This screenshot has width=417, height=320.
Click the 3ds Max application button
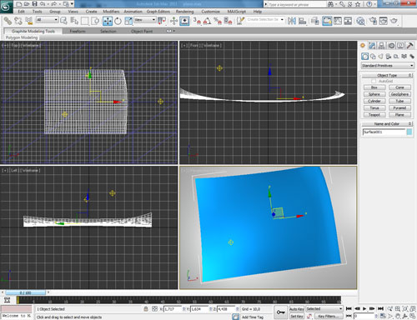click(x=6, y=6)
